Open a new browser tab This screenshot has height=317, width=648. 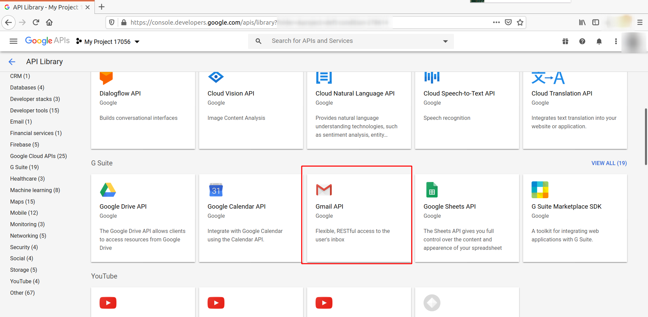[102, 7]
